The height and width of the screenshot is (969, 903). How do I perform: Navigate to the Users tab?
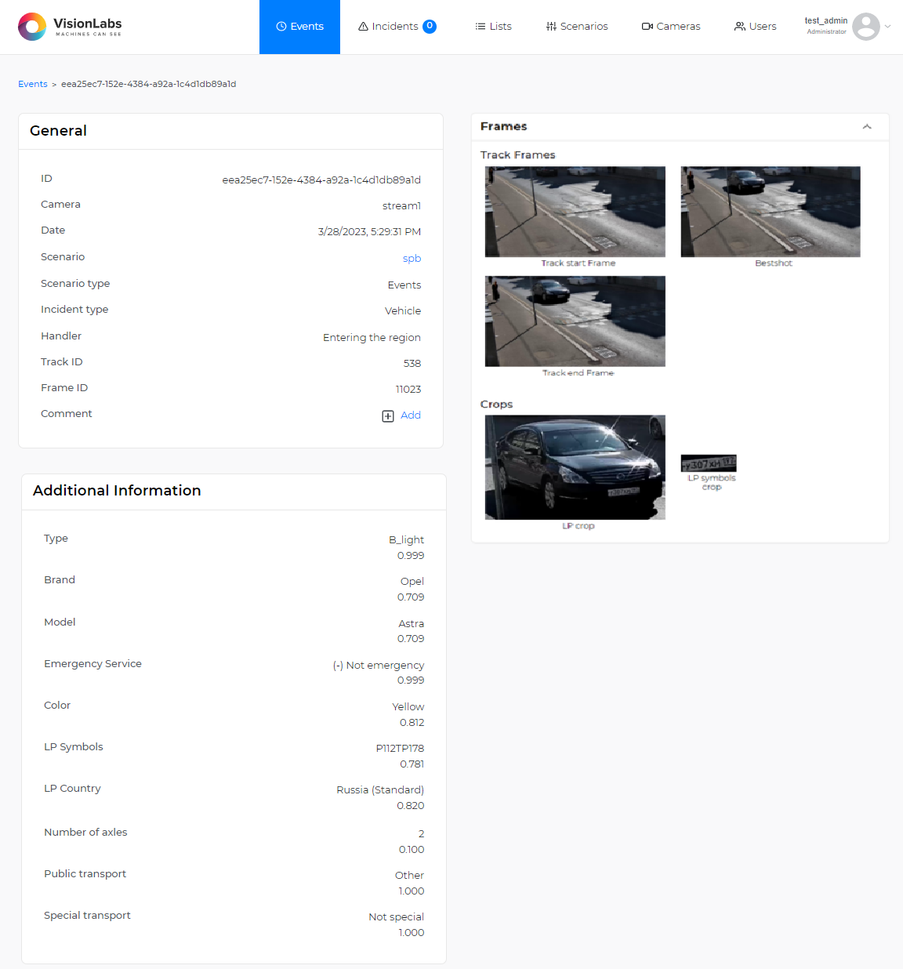click(x=755, y=27)
